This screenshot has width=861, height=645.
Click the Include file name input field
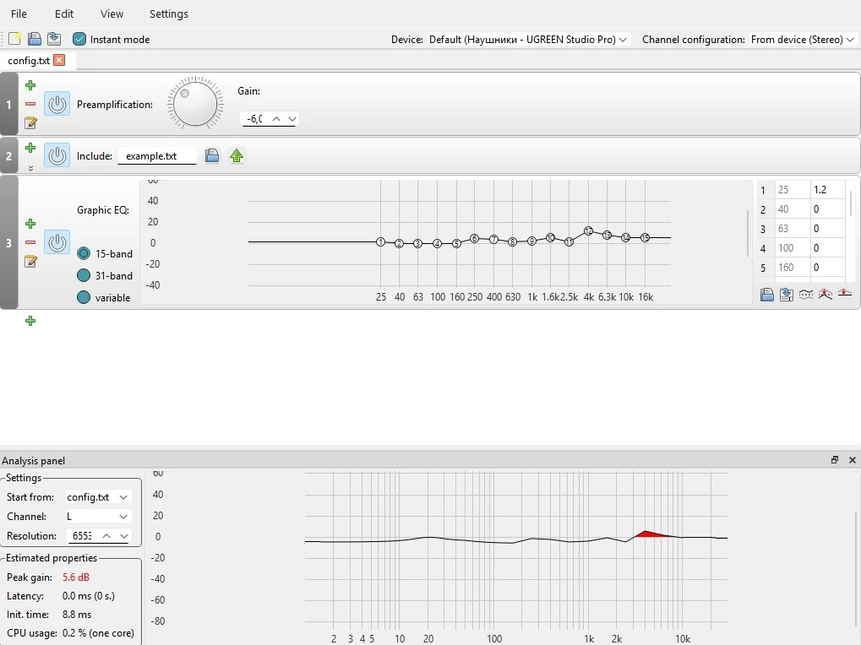(x=157, y=156)
